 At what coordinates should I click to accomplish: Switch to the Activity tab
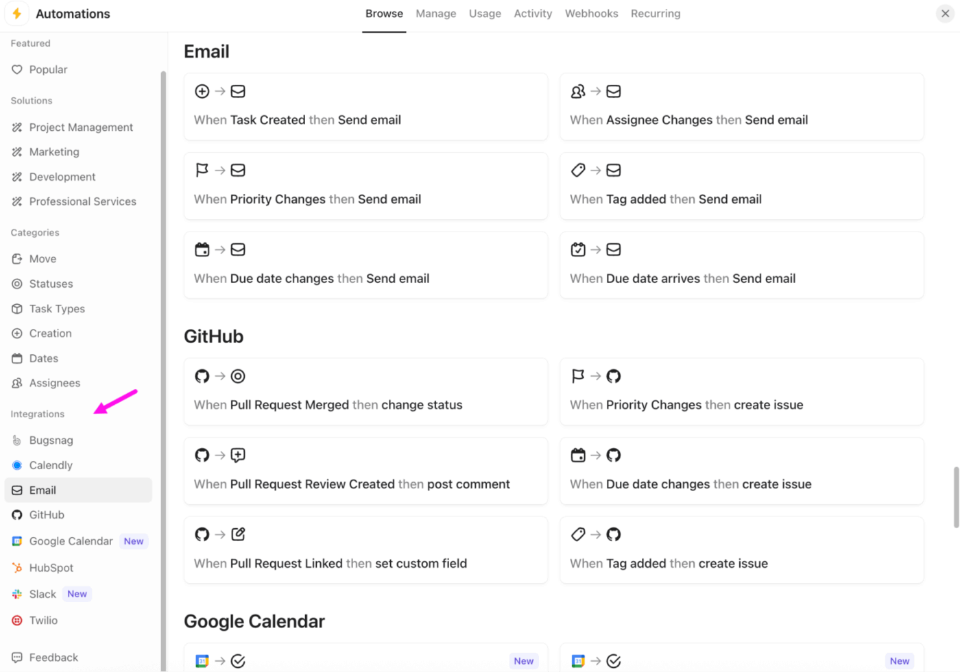tap(533, 13)
